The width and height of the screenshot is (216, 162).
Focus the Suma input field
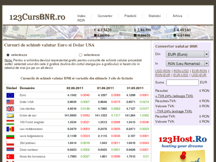182,82
